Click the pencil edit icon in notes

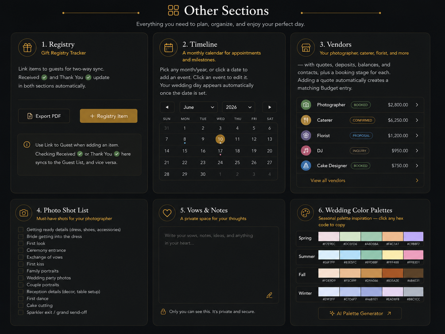pos(269,295)
